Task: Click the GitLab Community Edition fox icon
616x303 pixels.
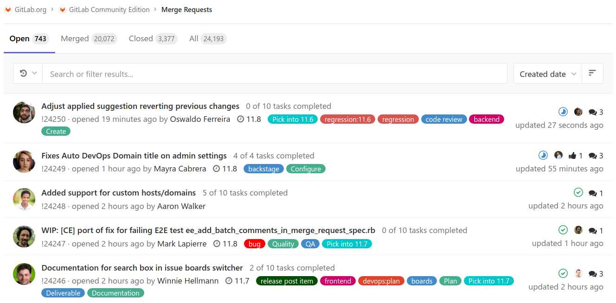Action: pyautogui.click(x=63, y=10)
